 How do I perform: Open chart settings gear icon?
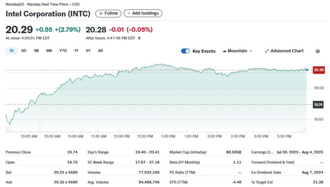click(318, 51)
